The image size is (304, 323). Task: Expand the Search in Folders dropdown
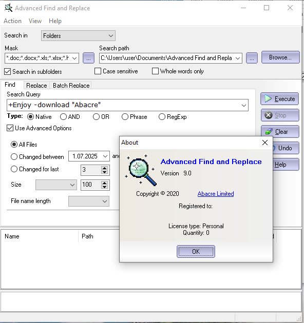[78, 36]
